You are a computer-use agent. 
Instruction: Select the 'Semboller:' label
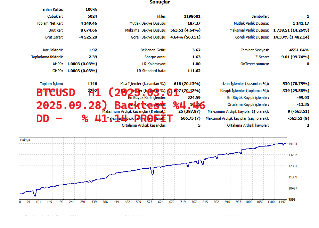[x=260, y=16]
